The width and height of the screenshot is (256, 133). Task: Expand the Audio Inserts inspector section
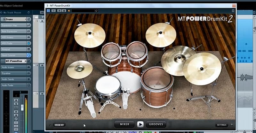[13, 67]
